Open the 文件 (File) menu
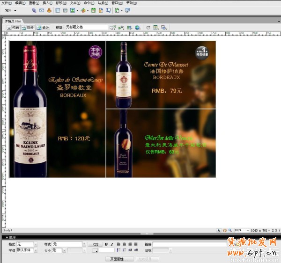The width and height of the screenshot is (281, 263). pos(7,3)
